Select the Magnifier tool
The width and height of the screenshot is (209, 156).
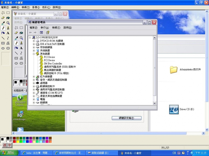pos(9,23)
